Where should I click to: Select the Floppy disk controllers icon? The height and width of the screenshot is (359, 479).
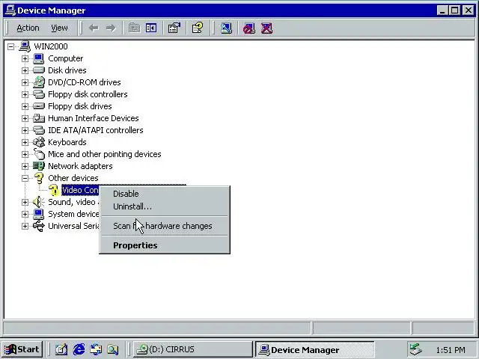pos(38,94)
